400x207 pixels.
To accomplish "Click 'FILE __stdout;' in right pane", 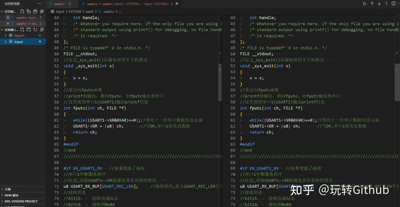I will [x=257, y=54].
